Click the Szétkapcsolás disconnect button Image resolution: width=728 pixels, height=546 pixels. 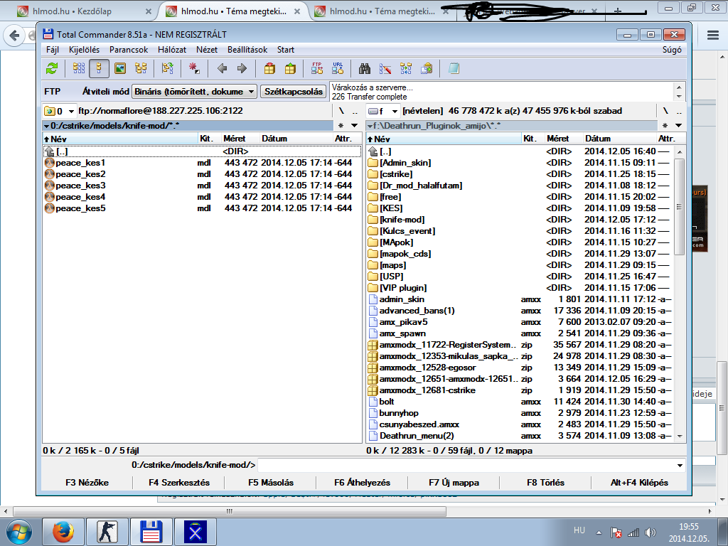(294, 92)
